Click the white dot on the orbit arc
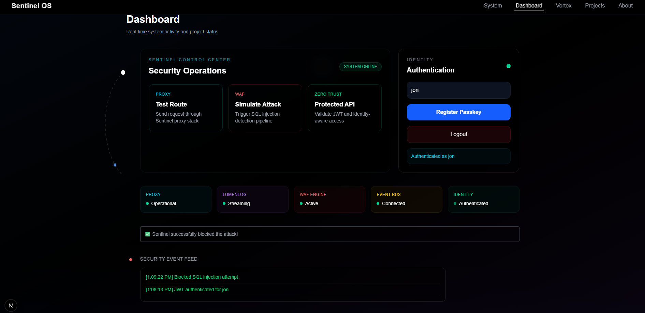The height and width of the screenshot is (313, 645). pos(123,72)
